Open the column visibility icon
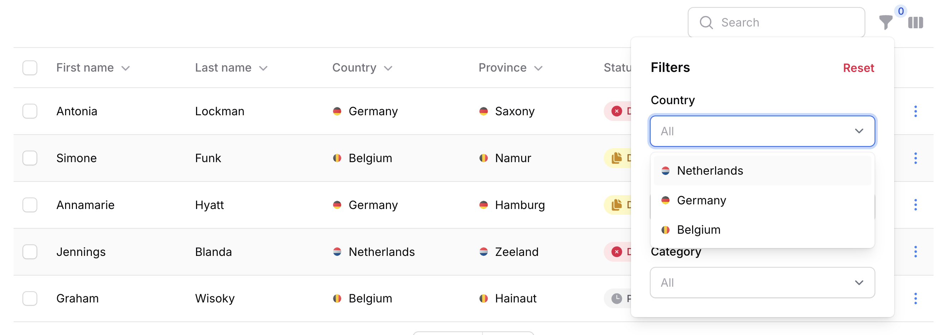 [x=915, y=23]
